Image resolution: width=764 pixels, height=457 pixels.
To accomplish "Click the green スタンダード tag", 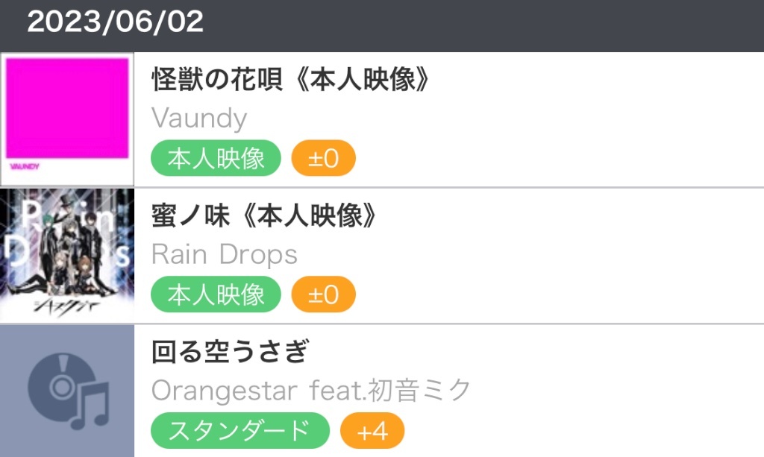I will click(x=240, y=431).
